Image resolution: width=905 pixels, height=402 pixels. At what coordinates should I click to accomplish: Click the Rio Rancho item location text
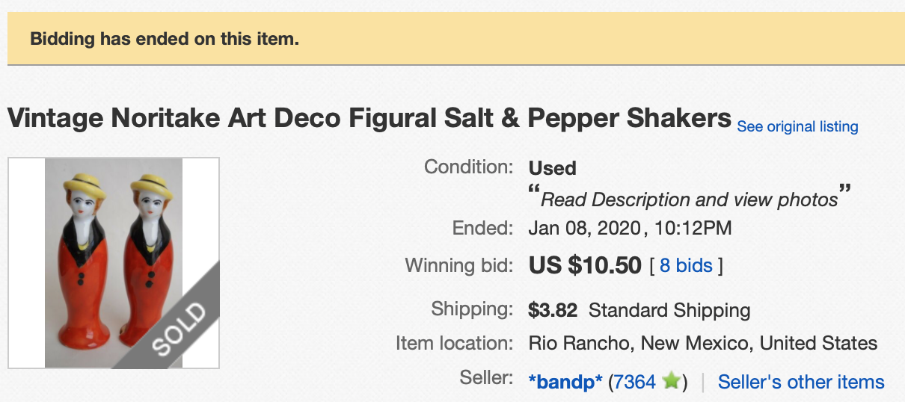click(703, 343)
